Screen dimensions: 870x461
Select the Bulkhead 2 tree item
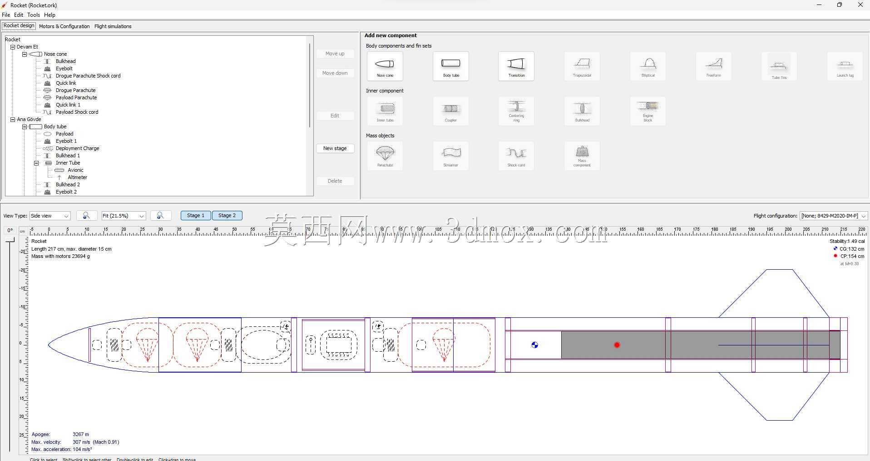tap(68, 184)
